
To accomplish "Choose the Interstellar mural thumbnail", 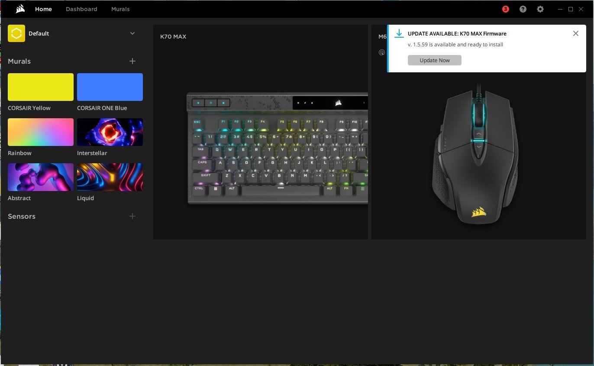I will (110, 132).
